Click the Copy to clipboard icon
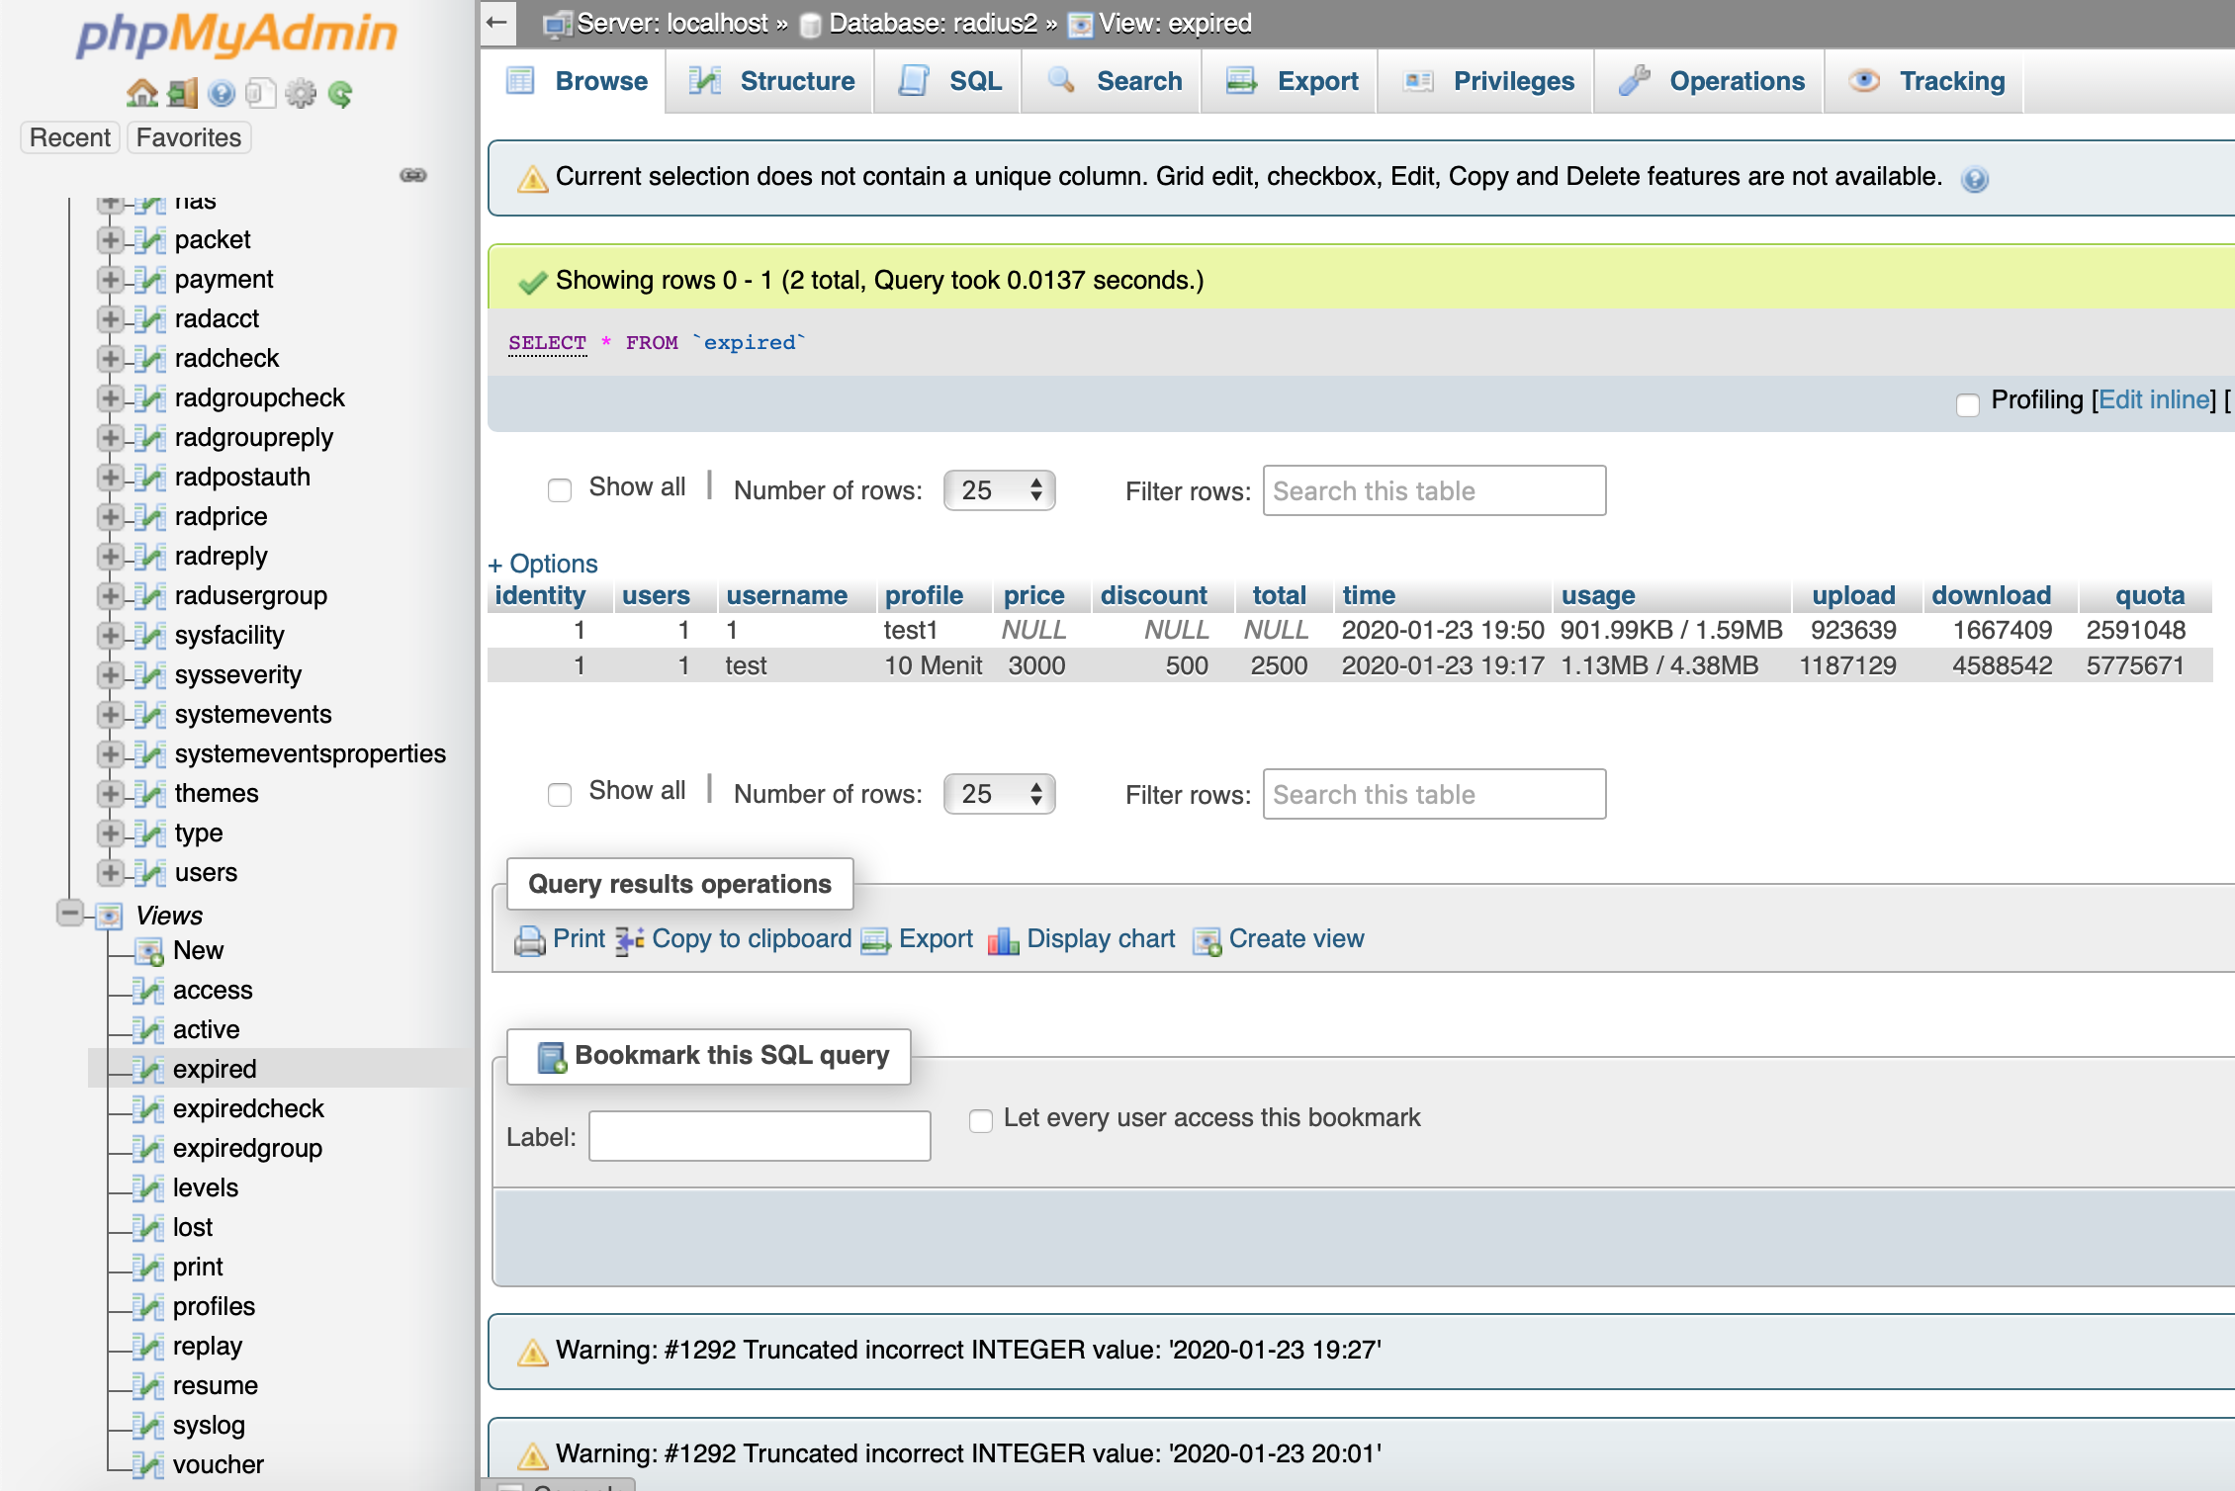The image size is (2235, 1491). click(x=629, y=939)
